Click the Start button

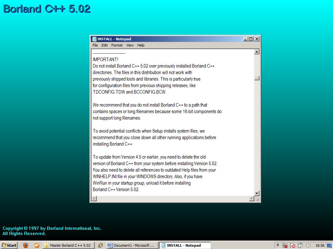coord(9,245)
